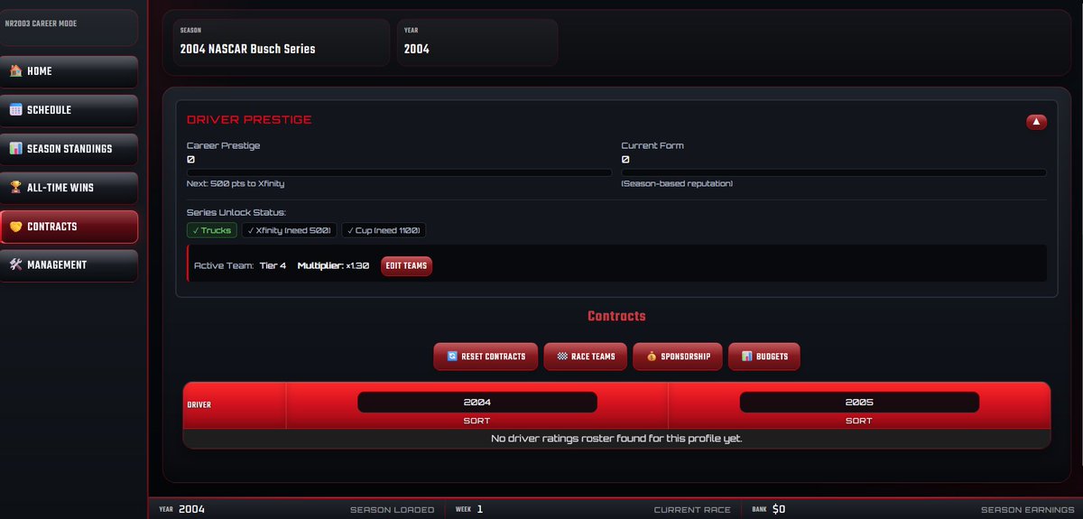
Task: Click the Contracts section heading
Action: click(616, 317)
